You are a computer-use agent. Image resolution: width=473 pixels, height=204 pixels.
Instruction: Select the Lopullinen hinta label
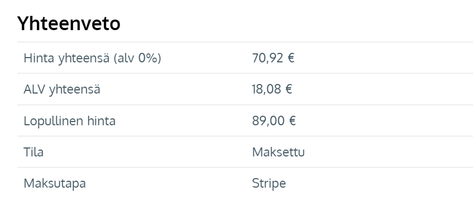pyautogui.click(x=69, y=120)
